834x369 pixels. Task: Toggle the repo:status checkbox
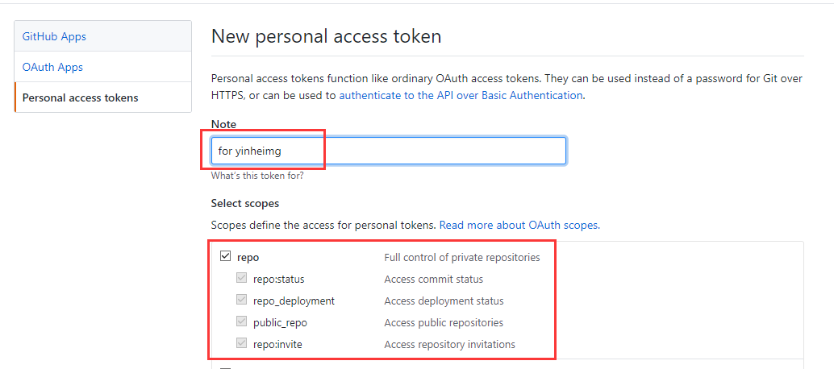coord(241,279)
